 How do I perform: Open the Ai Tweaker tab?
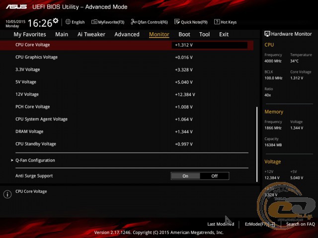click(x=91, y=34)
